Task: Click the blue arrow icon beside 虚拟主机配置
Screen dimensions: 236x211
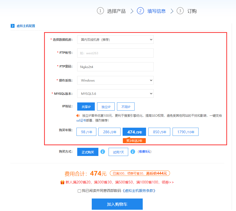Action: coord(13,26)
